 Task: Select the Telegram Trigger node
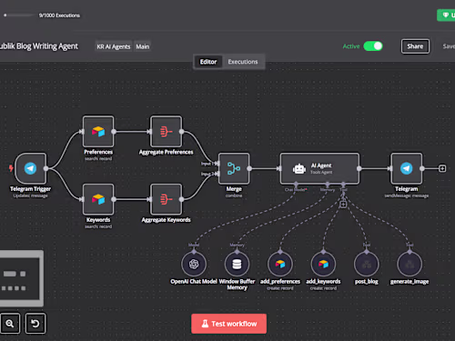(30, 168)
